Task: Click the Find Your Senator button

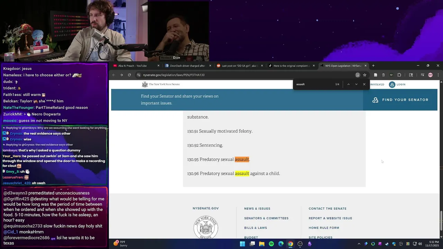Action: [x=400, y=100]
